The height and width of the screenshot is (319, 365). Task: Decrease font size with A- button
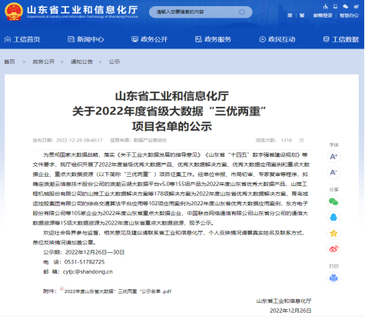click(333, 172)
